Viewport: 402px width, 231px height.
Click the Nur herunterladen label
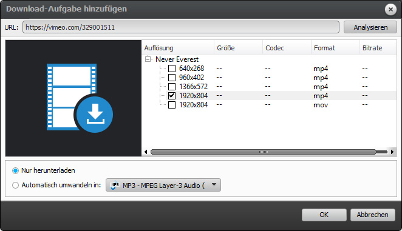pyautogui.click(x=48, y=170)
